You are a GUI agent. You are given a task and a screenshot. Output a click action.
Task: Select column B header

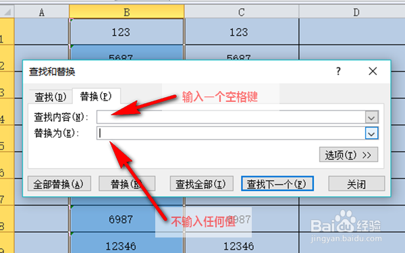click(x=127, y=12)
